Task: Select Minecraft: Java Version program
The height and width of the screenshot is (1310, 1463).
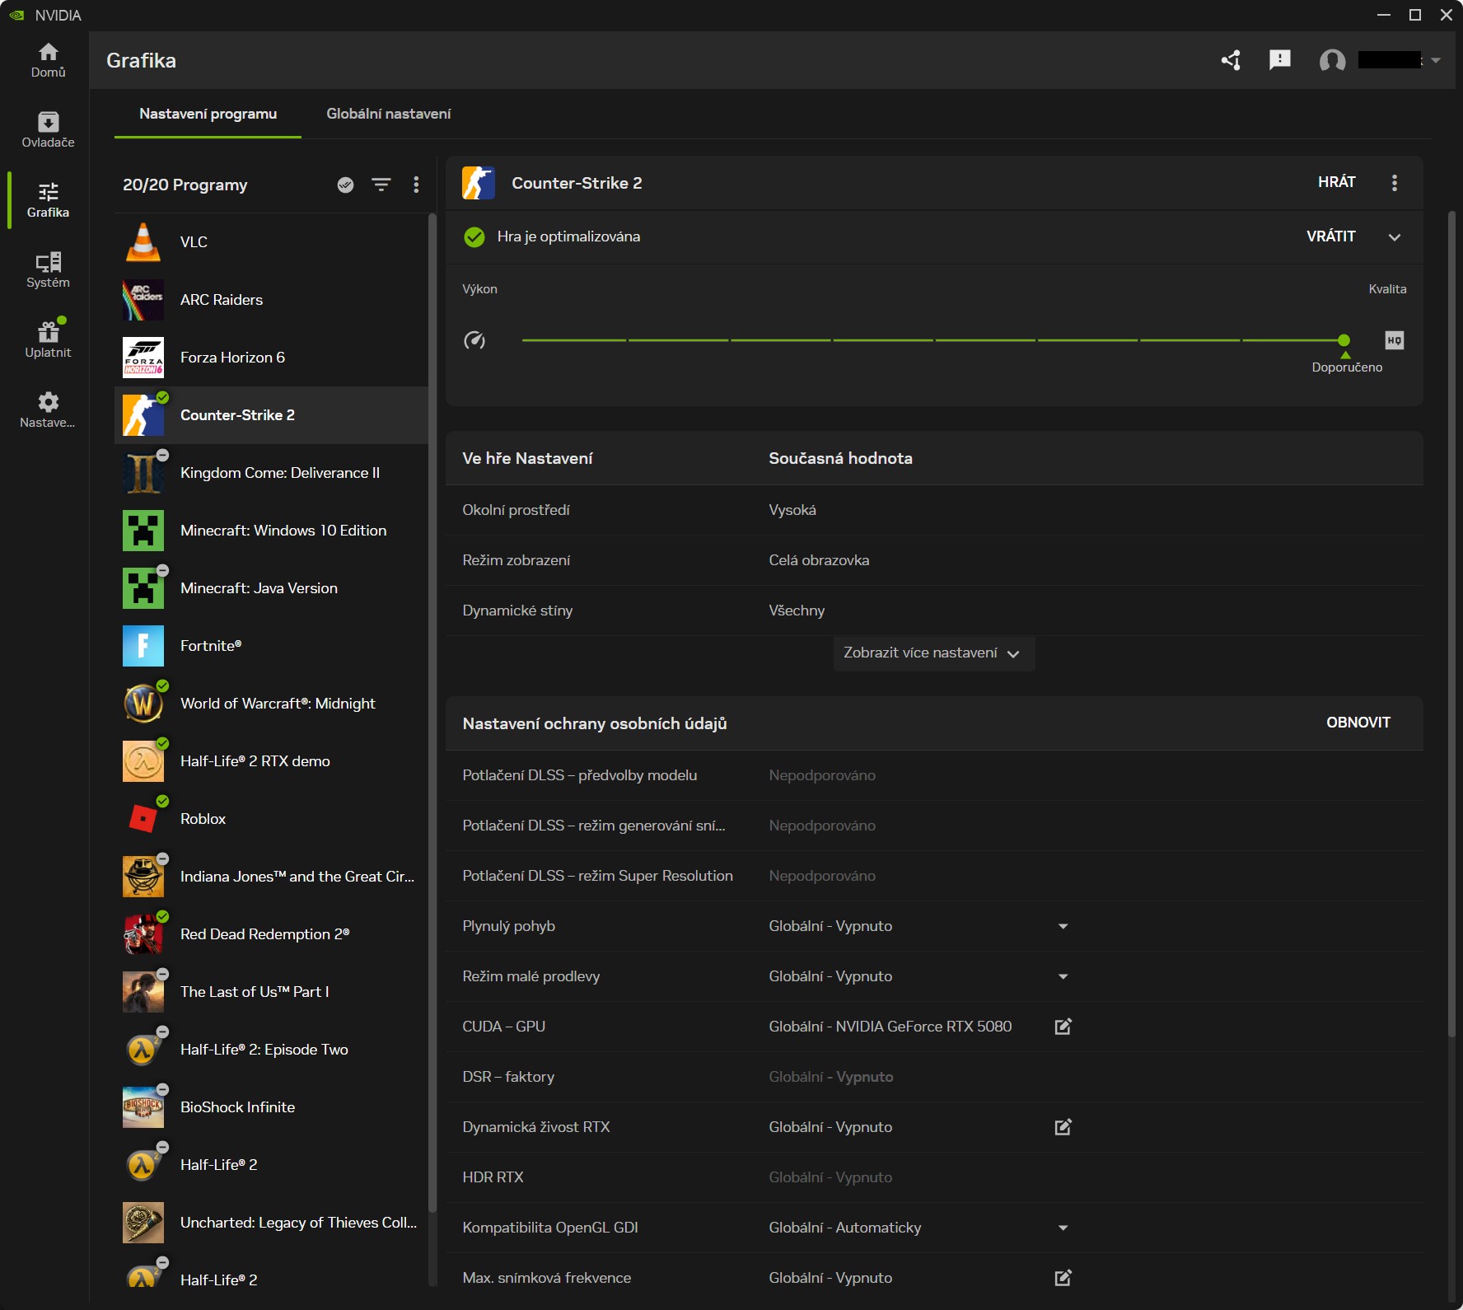Action: click(x=271, y=588)
